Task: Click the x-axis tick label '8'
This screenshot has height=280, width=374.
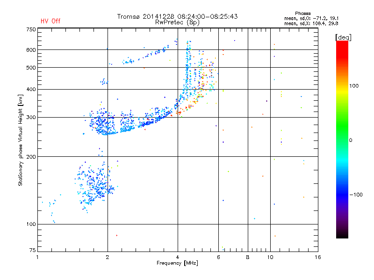Action: 248,257
